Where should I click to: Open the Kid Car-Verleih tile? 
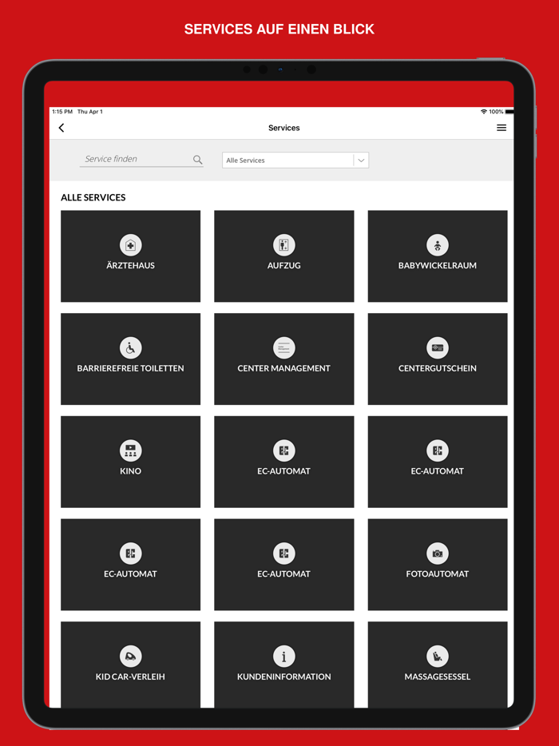(130, 665)
